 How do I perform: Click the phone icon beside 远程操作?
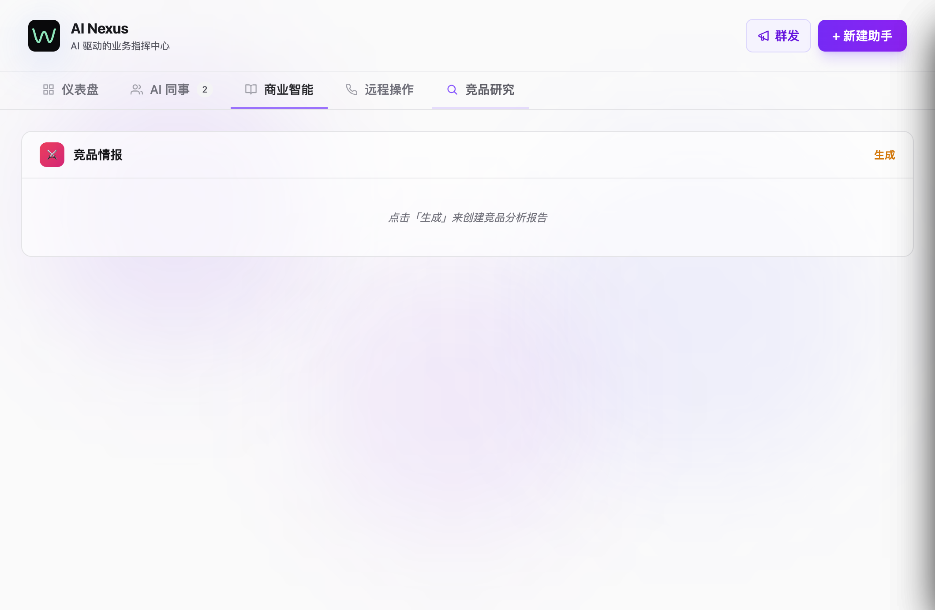coord(352,90)
